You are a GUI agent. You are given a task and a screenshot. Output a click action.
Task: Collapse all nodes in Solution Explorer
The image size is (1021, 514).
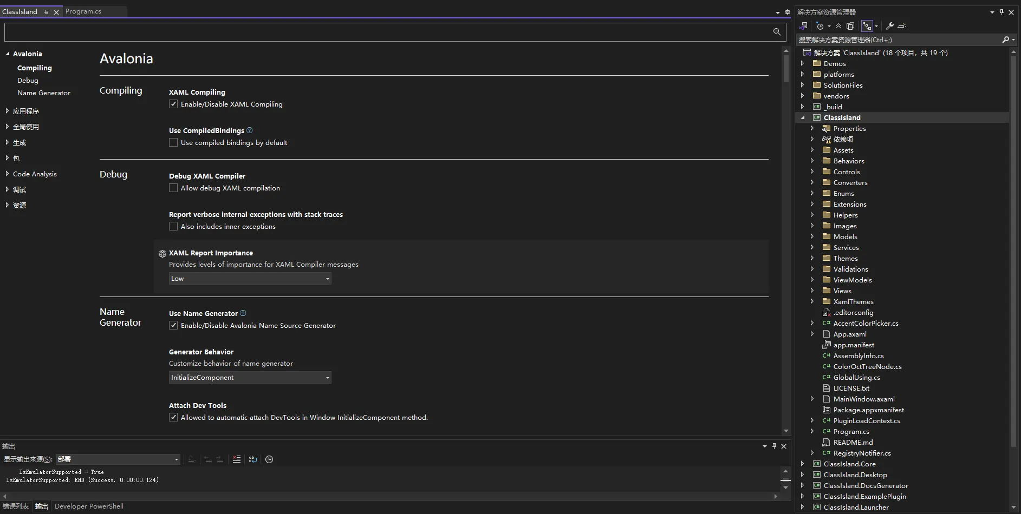coord(838,26)
